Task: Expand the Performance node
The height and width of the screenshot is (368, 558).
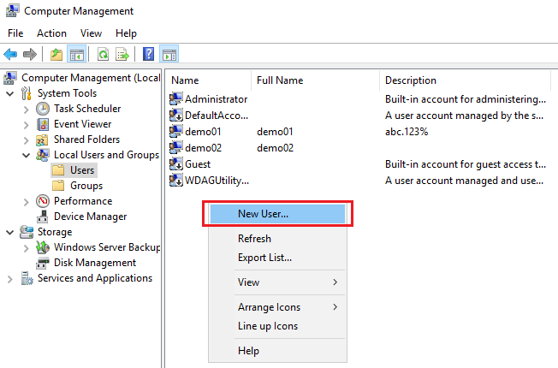Action: point(26,202)
